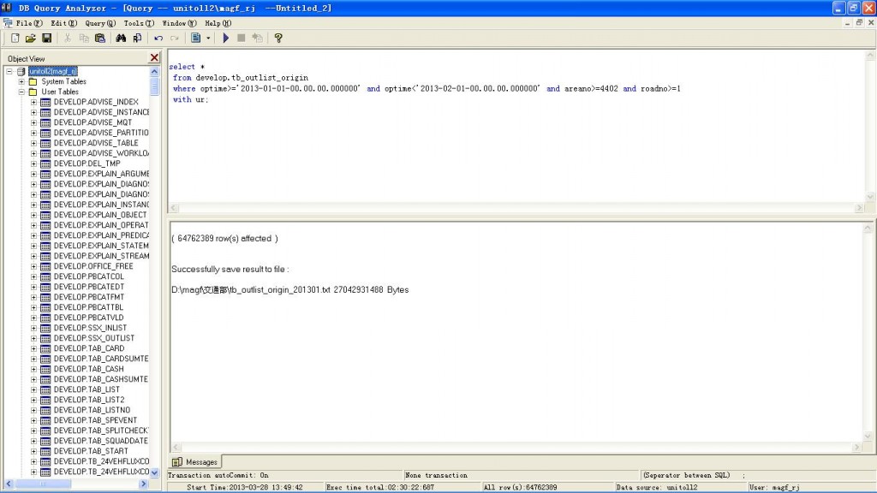Select DEVELOP.PBCATCOL table
Viewport: 877px width, 493px height.
(x=89, y=276)
